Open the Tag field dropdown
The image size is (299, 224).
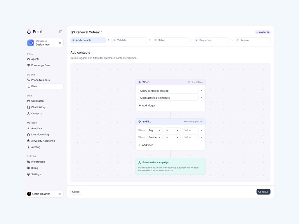(x=155, y=130)
